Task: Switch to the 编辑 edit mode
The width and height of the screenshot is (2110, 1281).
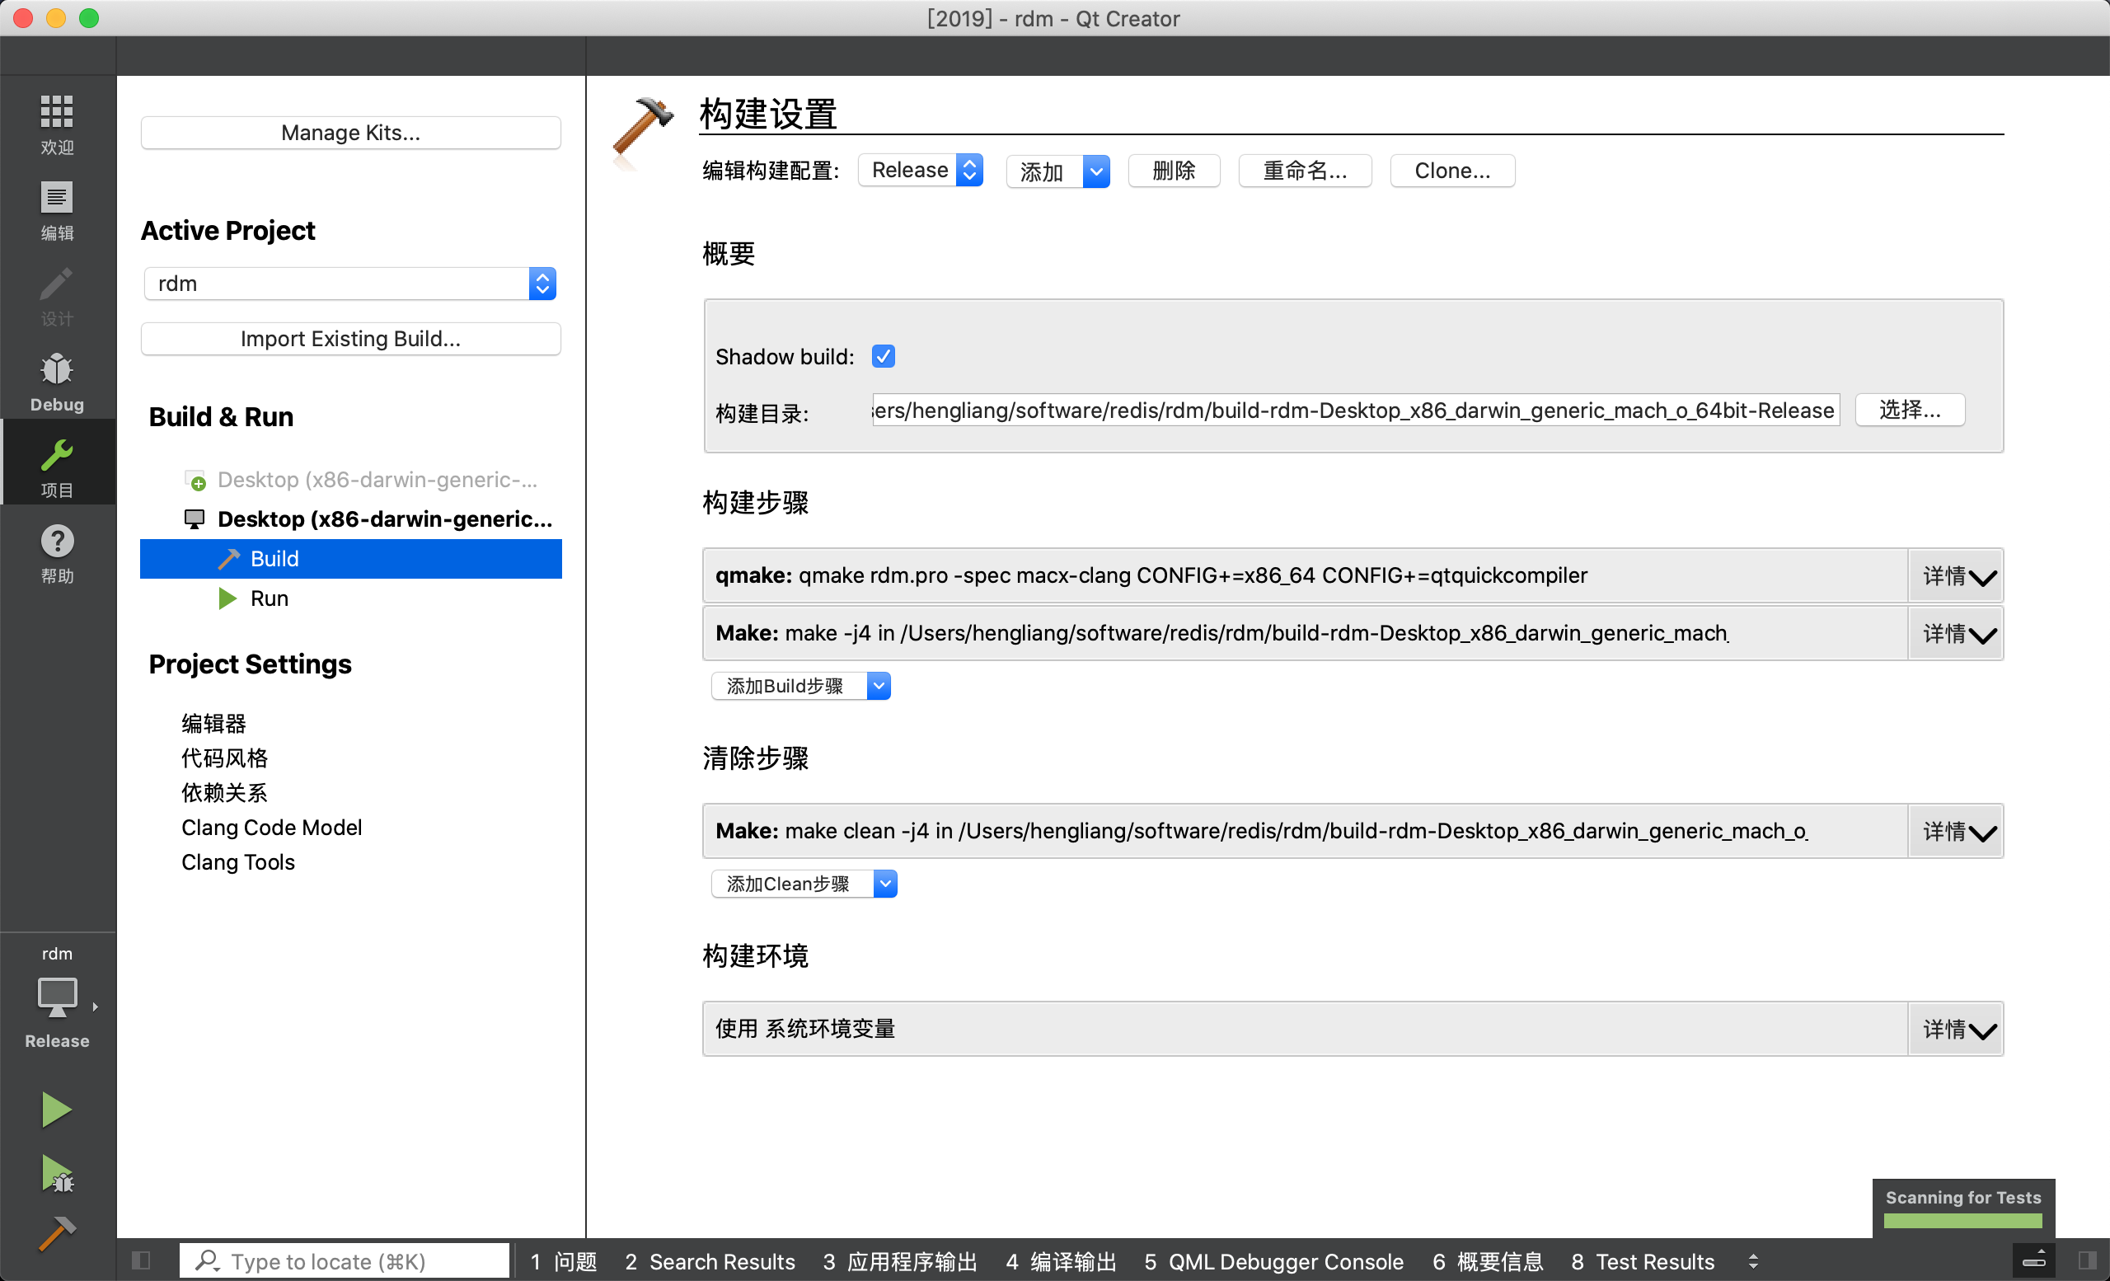Action: 57,209
